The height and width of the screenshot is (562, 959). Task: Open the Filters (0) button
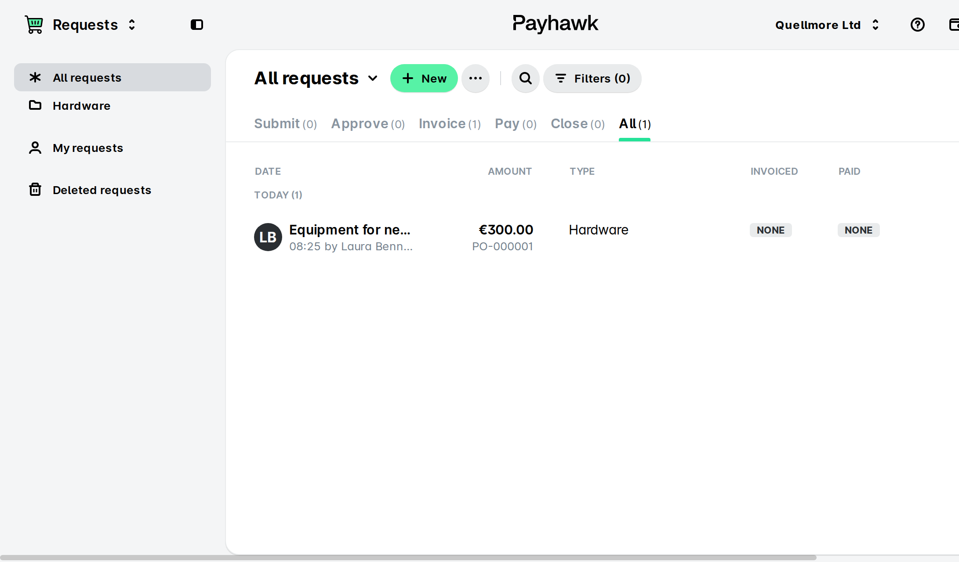[x=592, y=78]
